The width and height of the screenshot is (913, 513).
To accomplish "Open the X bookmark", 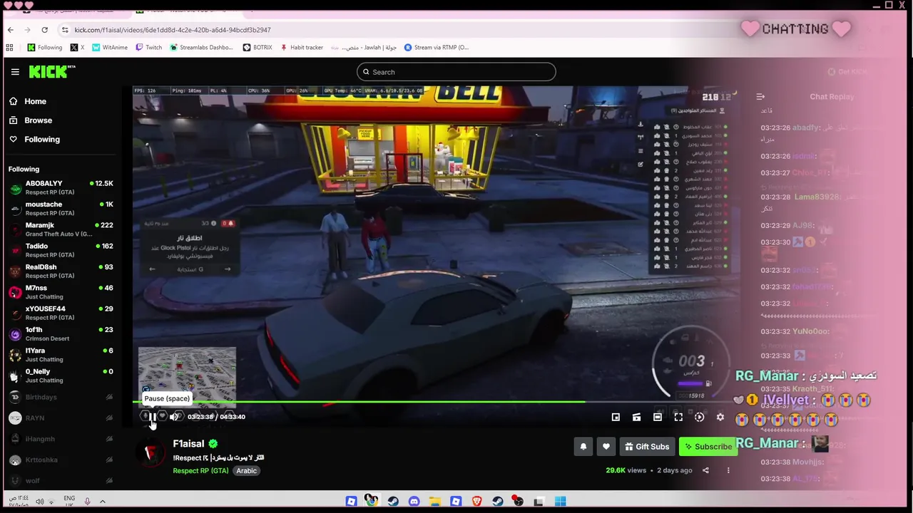I will click(77, 48).
